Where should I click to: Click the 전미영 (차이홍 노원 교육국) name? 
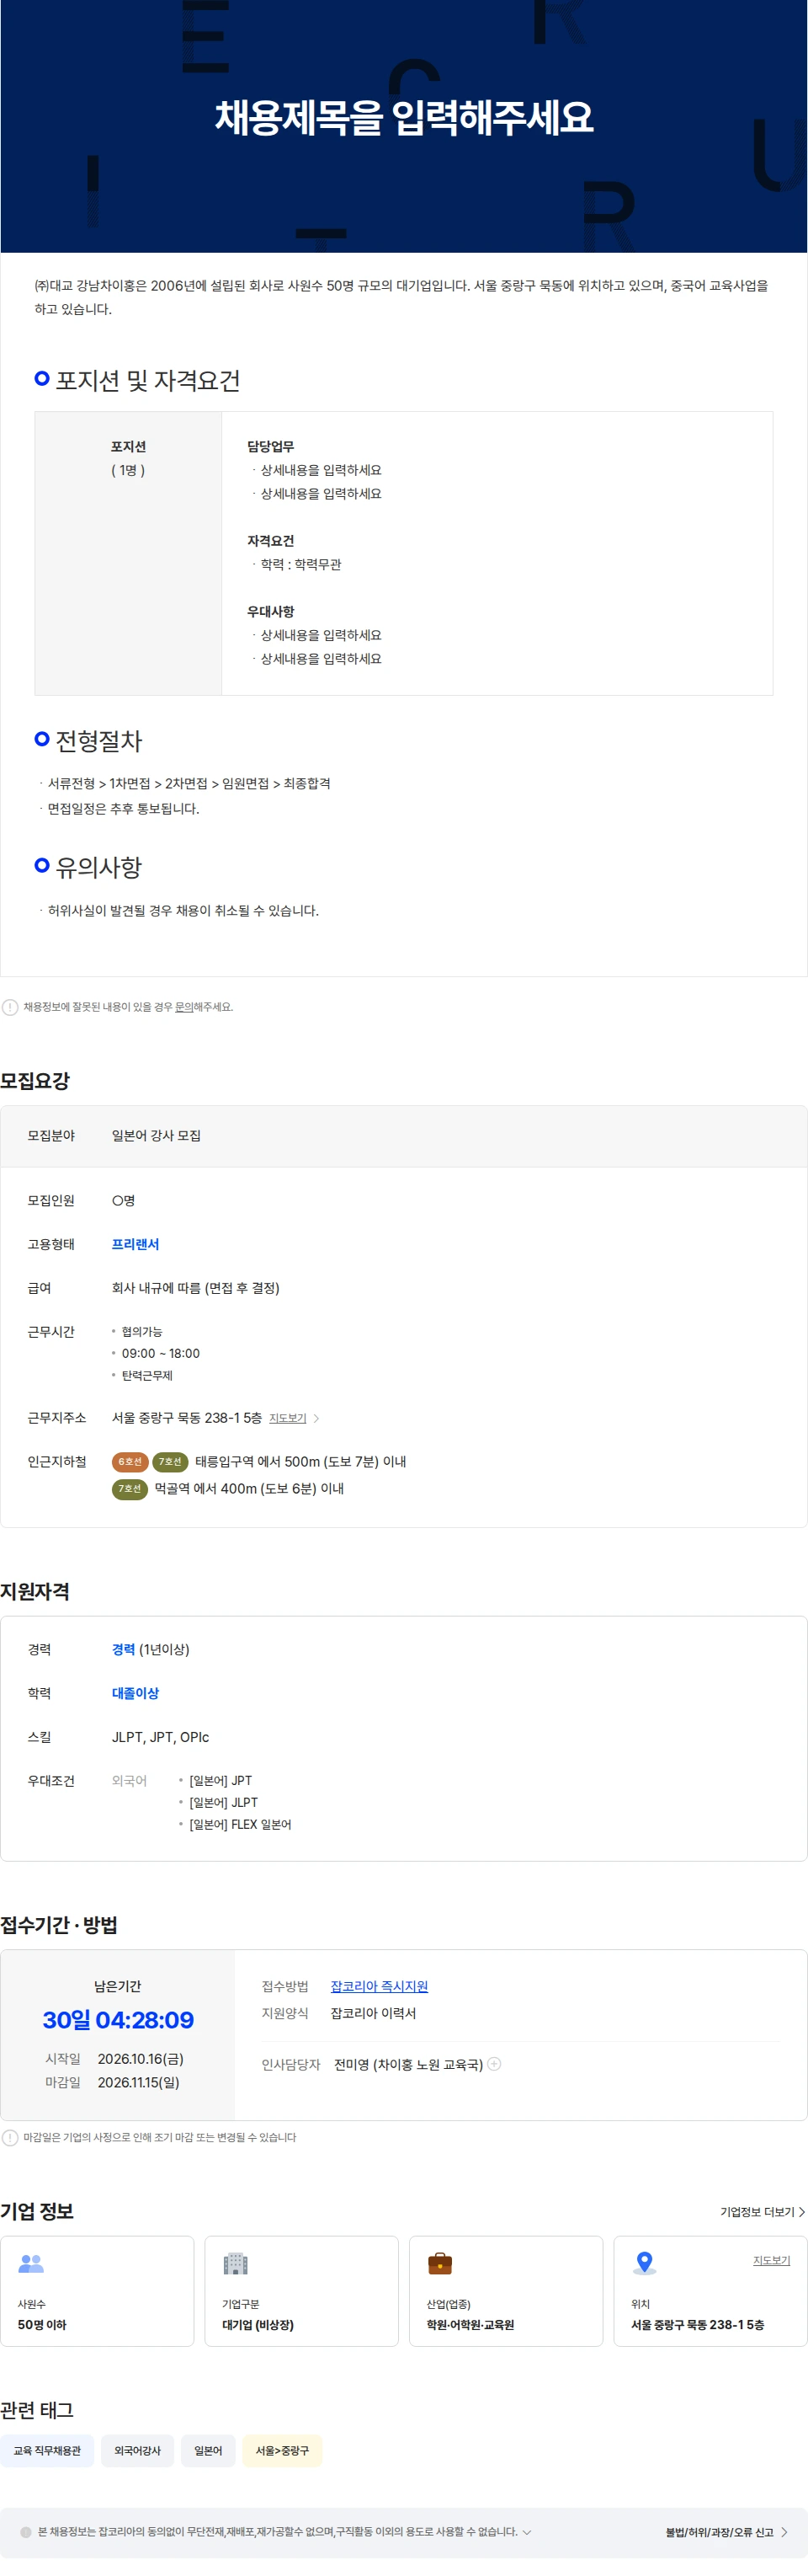point(408,2064)
